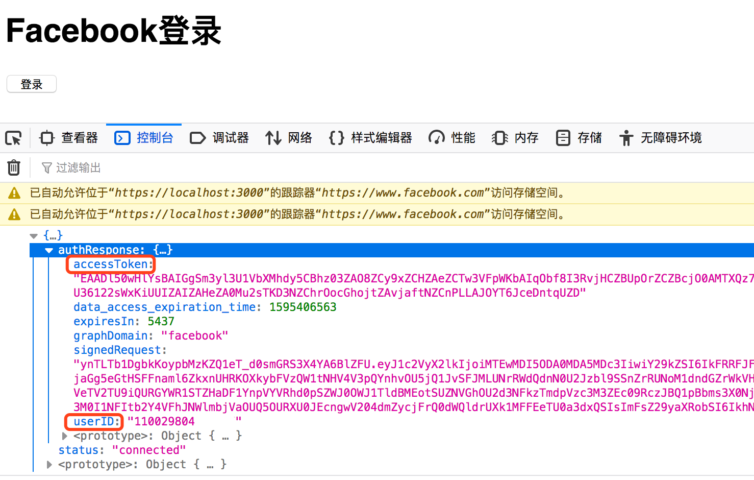
Task: Expand the bottom-level <prototype> Object arrow
Action: [x=49, y=465]
